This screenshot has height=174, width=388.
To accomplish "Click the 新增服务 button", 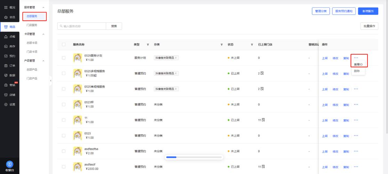I will 368,11.
